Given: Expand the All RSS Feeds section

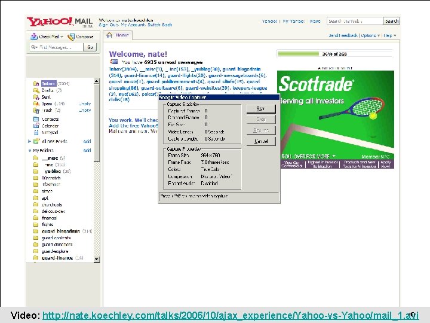Looking at the screenshot, I should click(x=30, y=141).
